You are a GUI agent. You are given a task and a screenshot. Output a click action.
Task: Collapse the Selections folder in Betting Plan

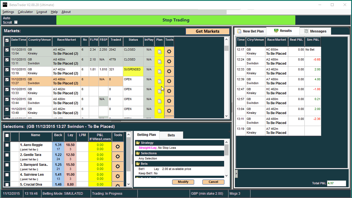138,153
